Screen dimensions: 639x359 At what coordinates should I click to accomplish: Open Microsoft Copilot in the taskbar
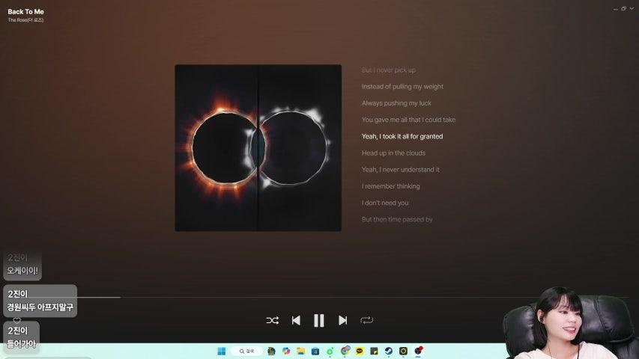[286, 351]
